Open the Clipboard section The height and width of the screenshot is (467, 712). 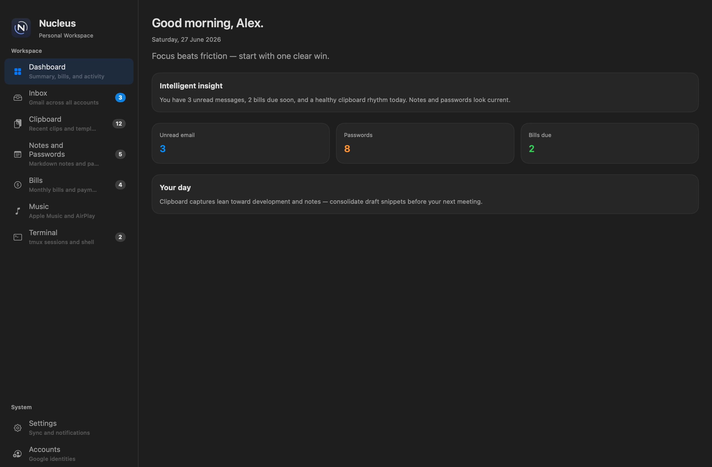[x=69, y=124]
